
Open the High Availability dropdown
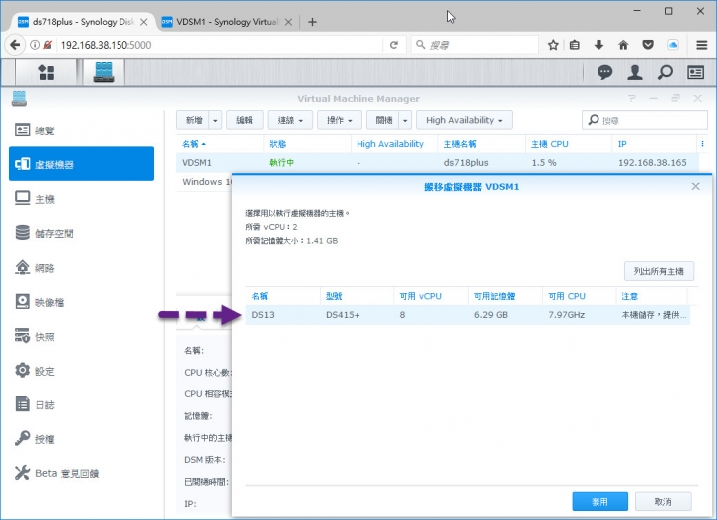pos(464,120)
